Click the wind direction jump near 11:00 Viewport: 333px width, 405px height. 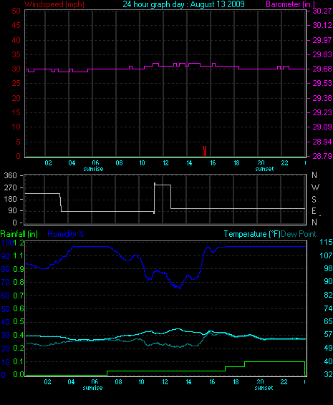click(x=155, y=198)
